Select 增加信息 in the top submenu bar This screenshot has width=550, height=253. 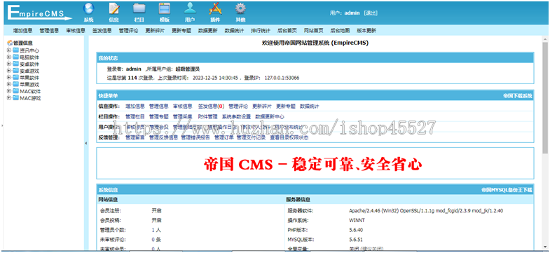click(23, 31)
